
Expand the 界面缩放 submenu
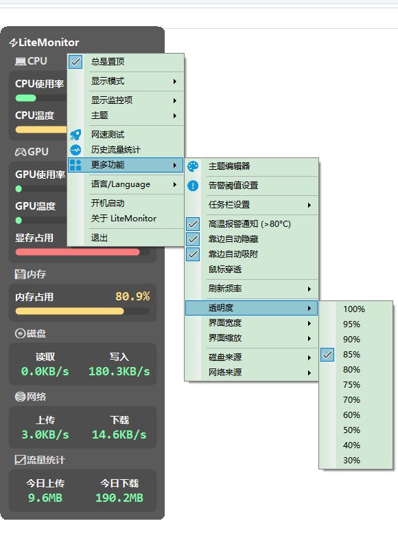[x=251, y=338]
